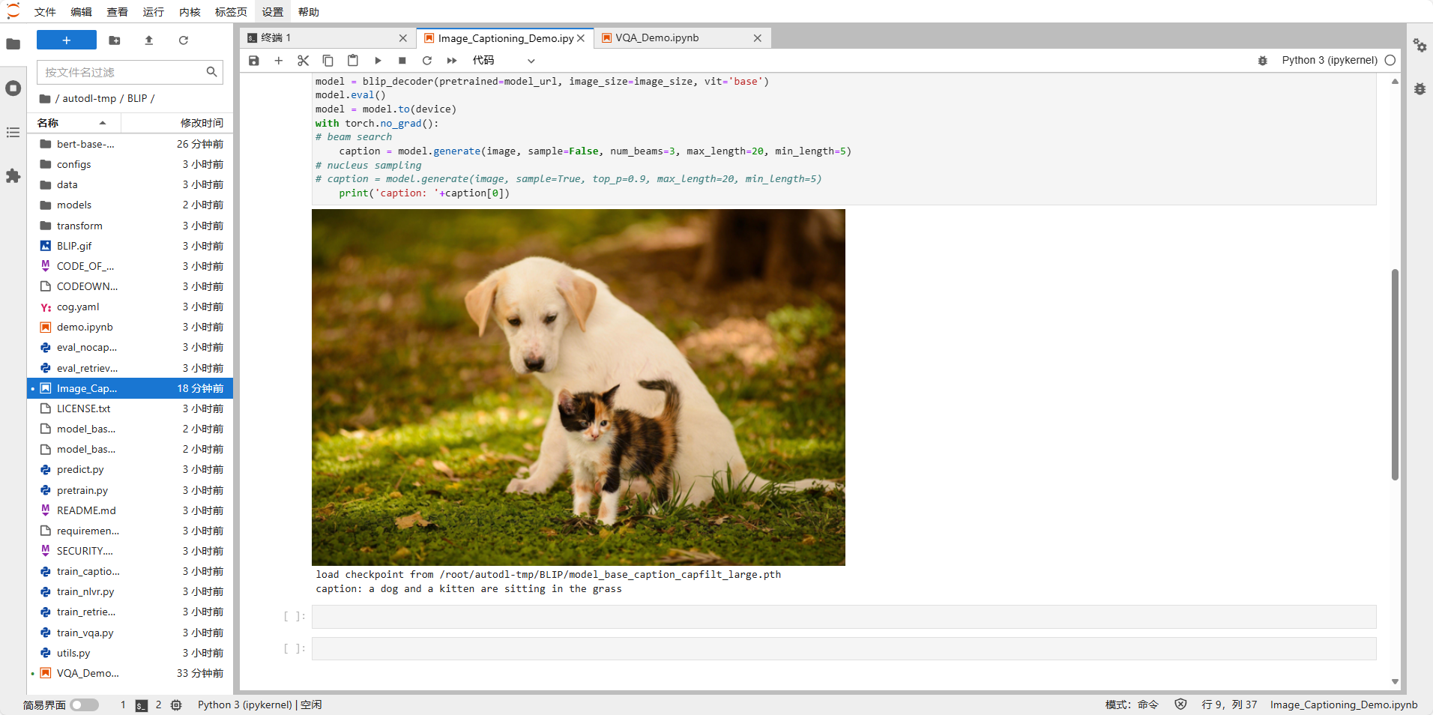Open the file browser sidebar icon
Viewport: 1433px width, 715px height.
click(13, 44)
